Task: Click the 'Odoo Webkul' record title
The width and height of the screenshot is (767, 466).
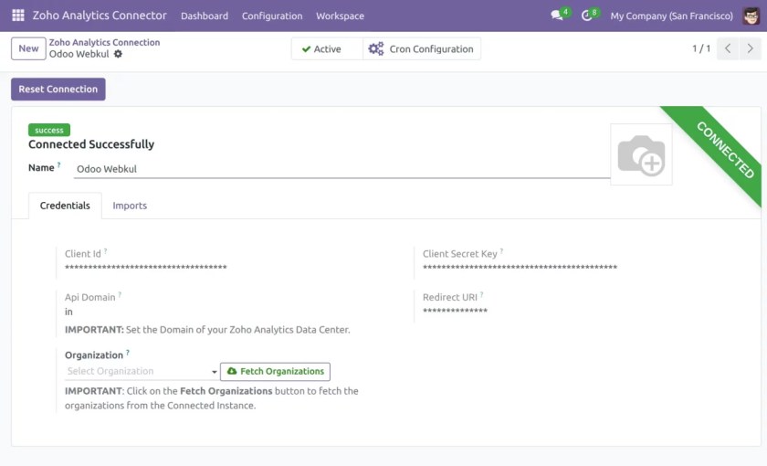Action: (79, 54)
